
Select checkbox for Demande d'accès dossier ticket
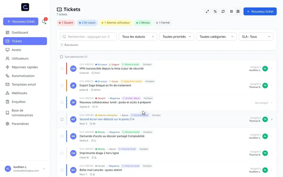click(62, 136)
